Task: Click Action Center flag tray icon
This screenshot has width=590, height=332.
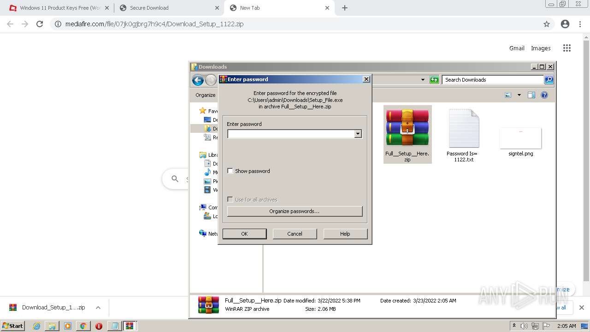Action: pyautogui.click(x=546, y=326)
